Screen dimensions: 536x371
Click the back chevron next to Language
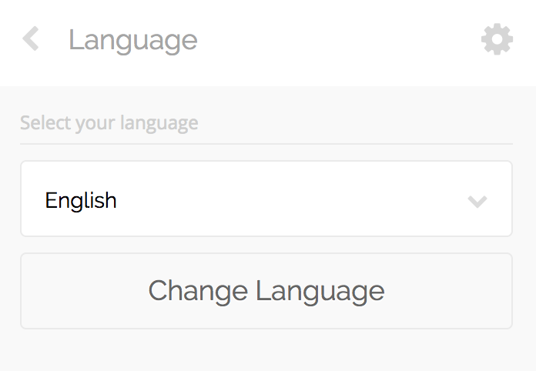click(31, 38)
